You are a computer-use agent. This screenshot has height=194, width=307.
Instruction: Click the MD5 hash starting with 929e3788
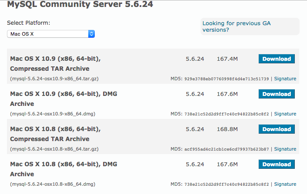click(x=227, y=79)
